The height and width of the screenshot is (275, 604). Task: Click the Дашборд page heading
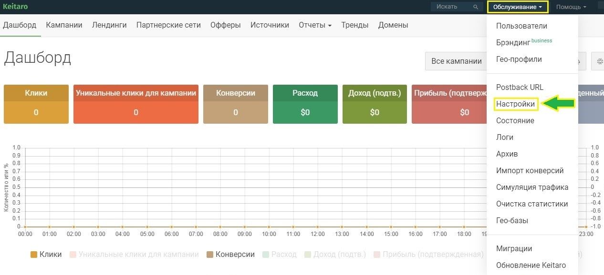click(37, 58)
